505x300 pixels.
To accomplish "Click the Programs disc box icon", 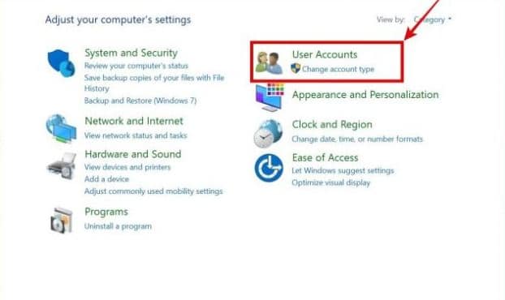I will tap(62, 221).
